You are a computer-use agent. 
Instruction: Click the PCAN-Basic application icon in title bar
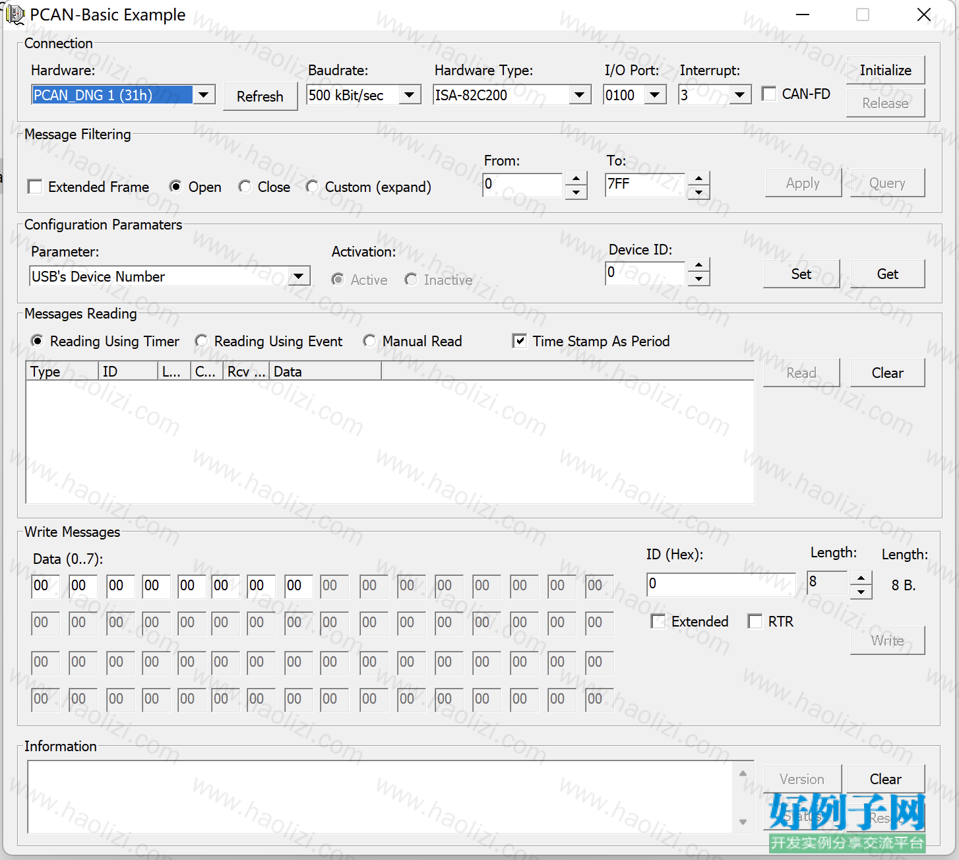tap(15, 15)
